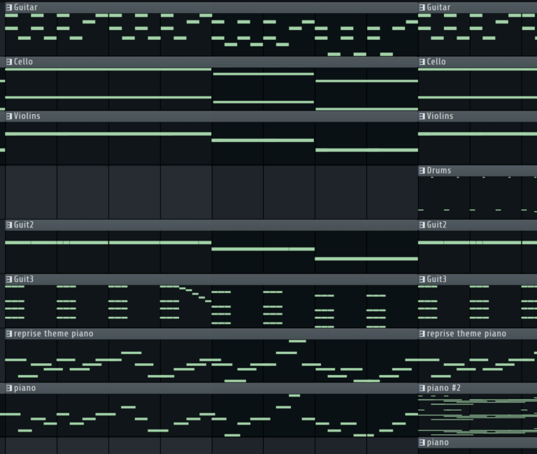Image resolution: width=537 pixels, height=454 pixels.
Task: Open the right Violins clip menu icon
Action: (422, 116)
